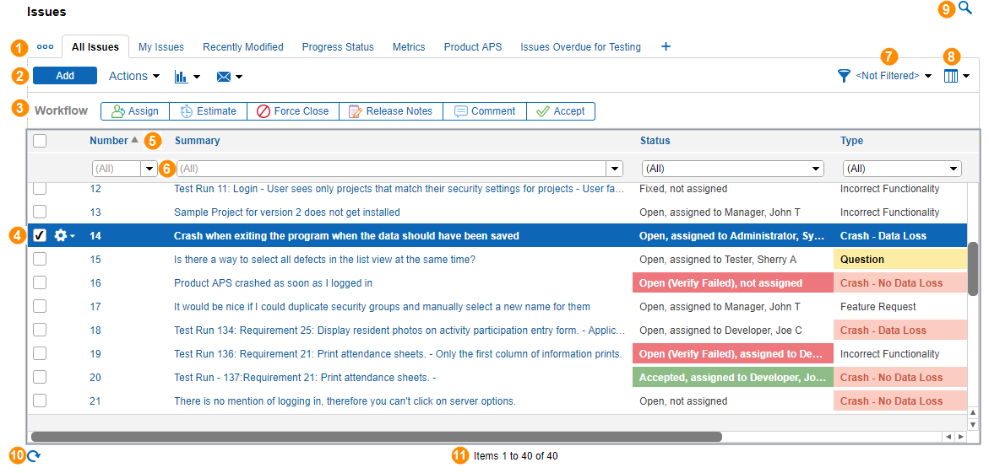
Task: Click the Force Close workflow button
Action: click(293, 111)
